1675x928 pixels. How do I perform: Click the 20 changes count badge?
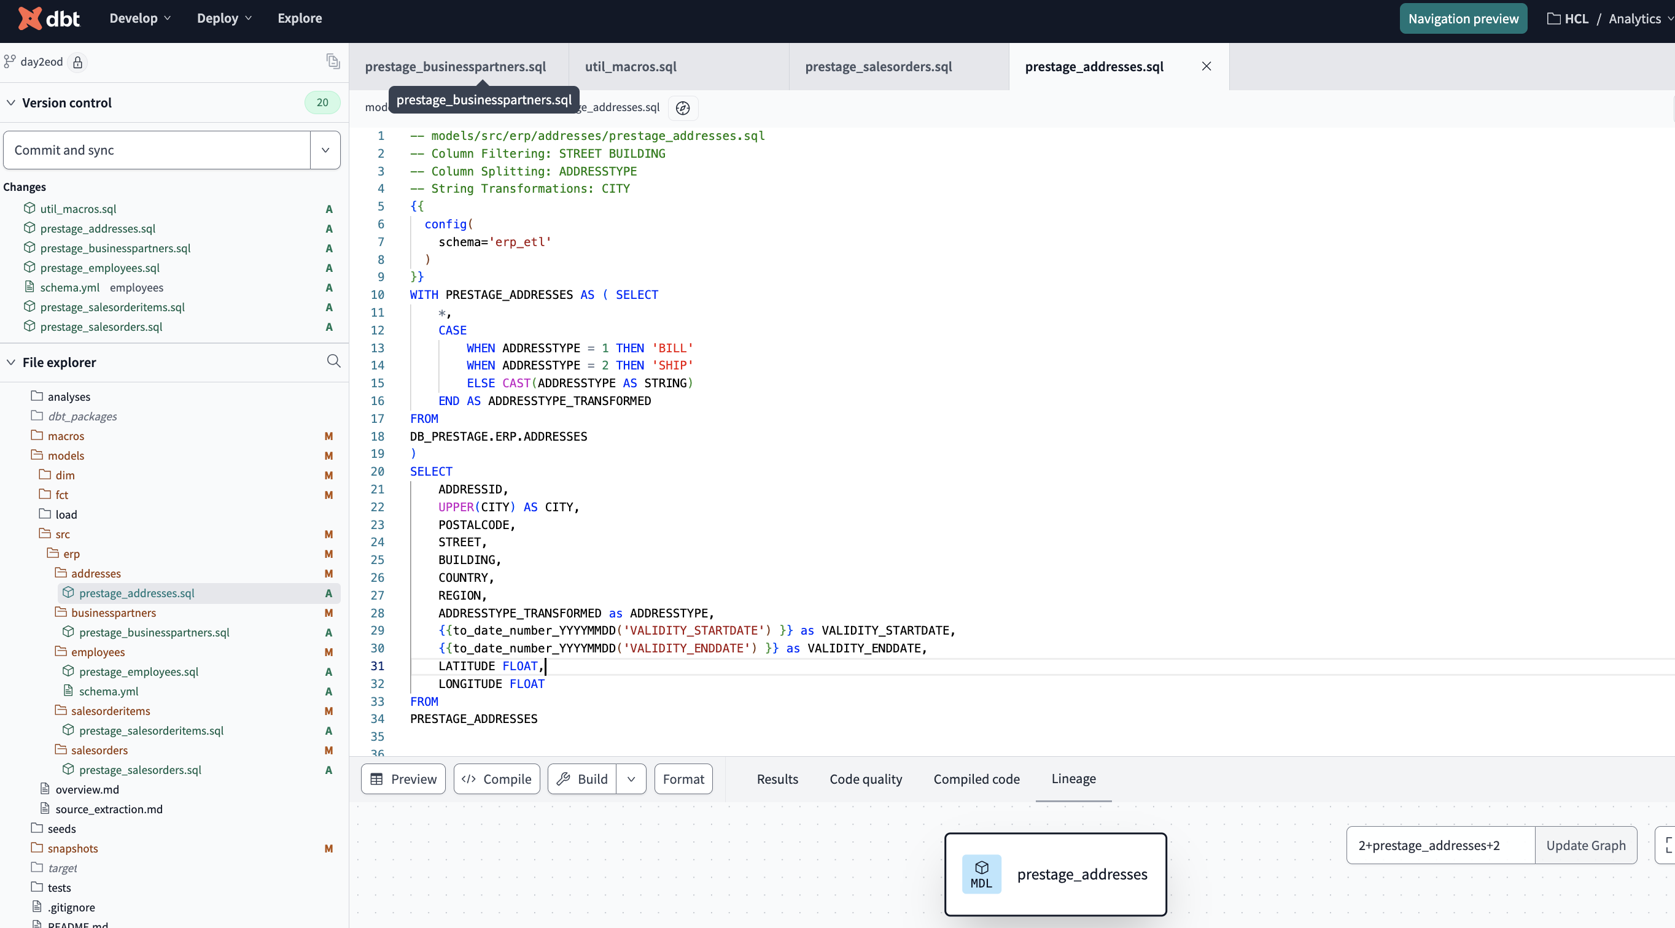click(x=322, y=102)
